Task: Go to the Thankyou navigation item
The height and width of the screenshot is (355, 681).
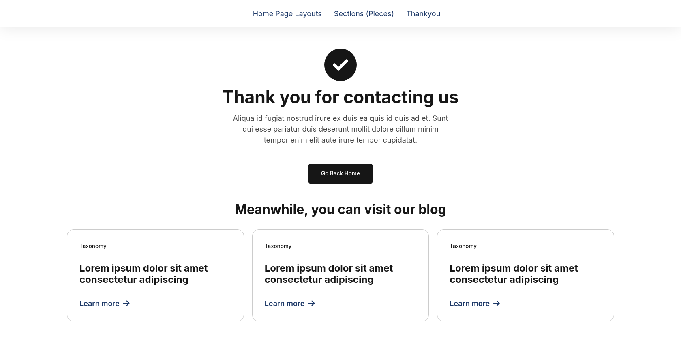Action: point(423,14)
